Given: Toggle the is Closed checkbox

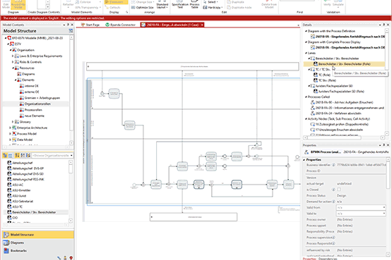Looking at the screenshot, I should pyautogui.click(x=339, y=190).
